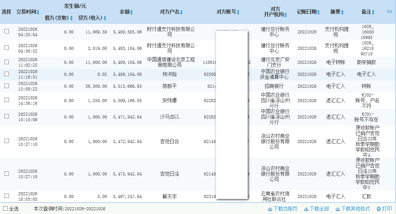
Task: Click the query time text 本次查询时间
Action: coord(69,209)
